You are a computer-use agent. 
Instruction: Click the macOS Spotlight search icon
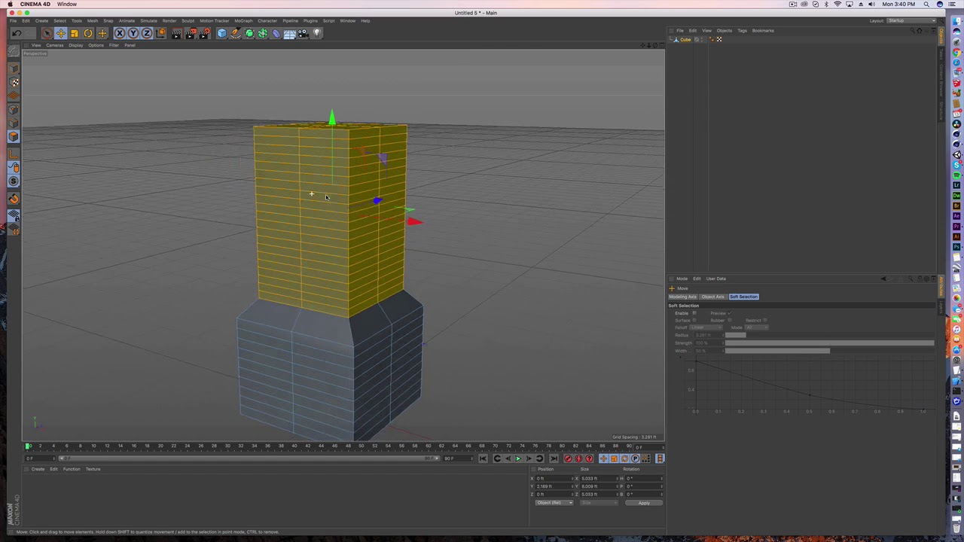click(926, 4)
